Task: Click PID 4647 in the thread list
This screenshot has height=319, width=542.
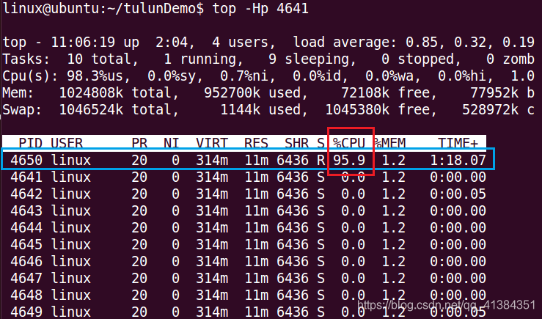Action: 26,278
